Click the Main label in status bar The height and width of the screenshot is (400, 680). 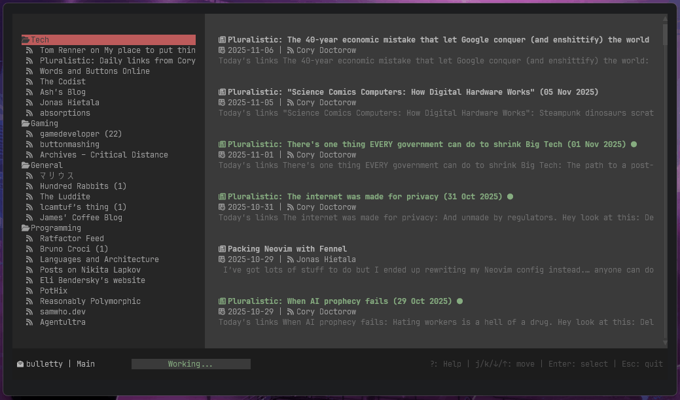click(x=86, y=364)
